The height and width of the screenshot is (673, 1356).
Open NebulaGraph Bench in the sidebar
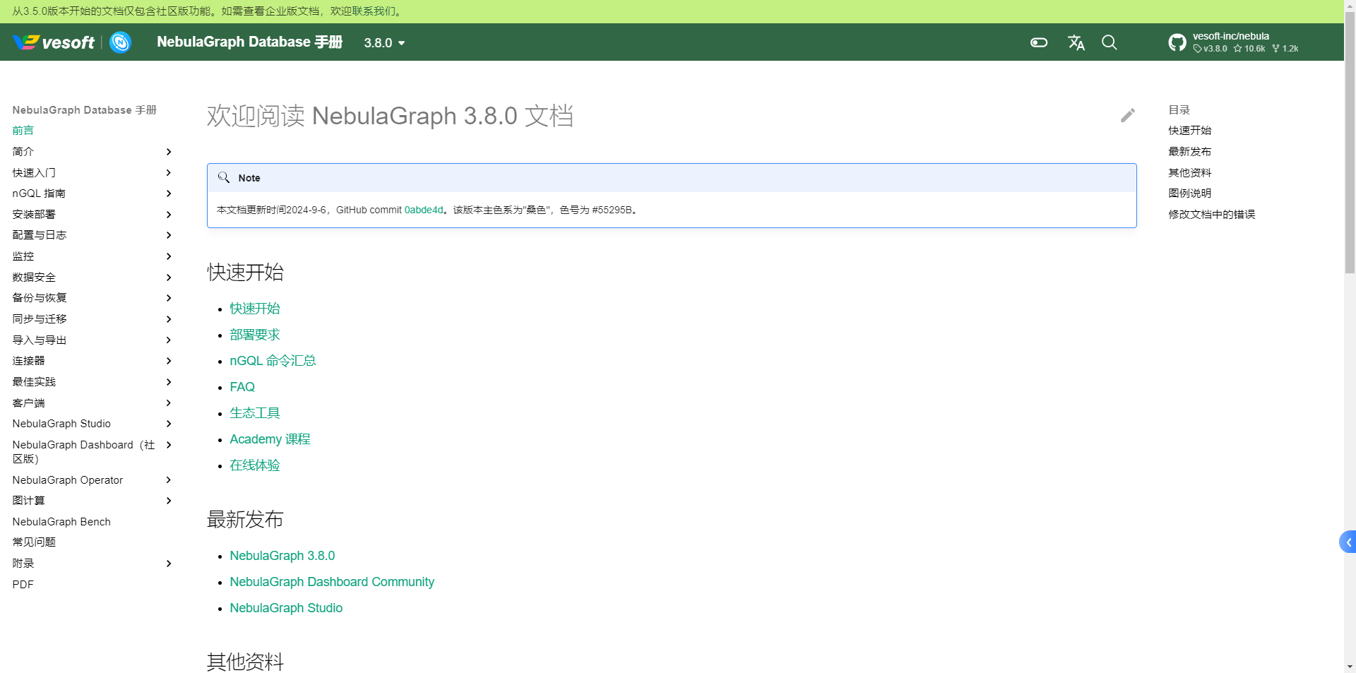[61, 522]
